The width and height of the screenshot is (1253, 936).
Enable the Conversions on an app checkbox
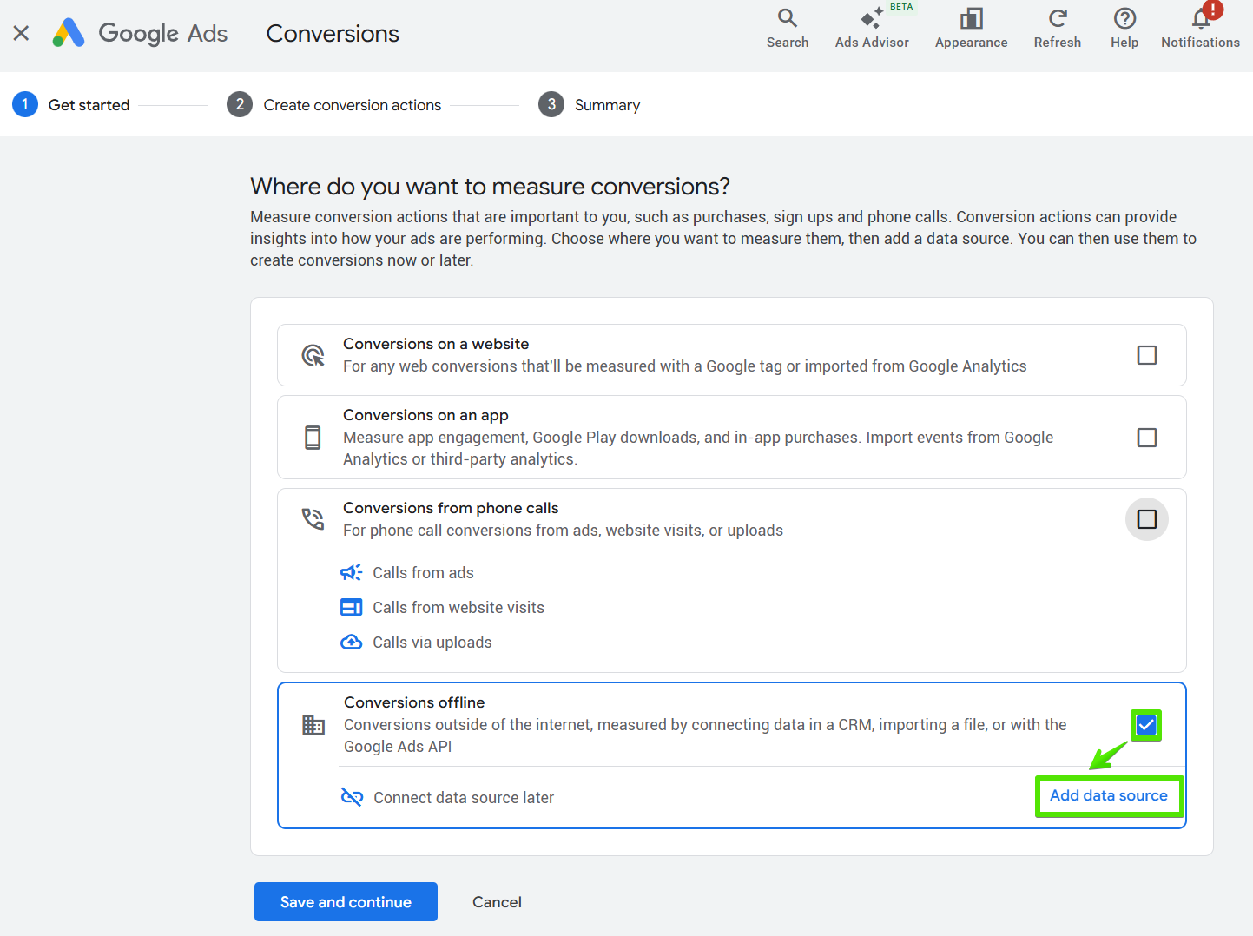click(1146, 438)
